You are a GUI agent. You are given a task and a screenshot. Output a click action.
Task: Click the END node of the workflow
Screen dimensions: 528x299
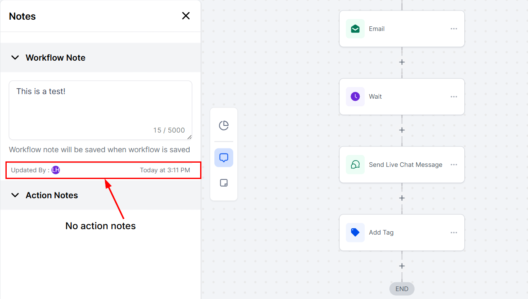point(402,289)
